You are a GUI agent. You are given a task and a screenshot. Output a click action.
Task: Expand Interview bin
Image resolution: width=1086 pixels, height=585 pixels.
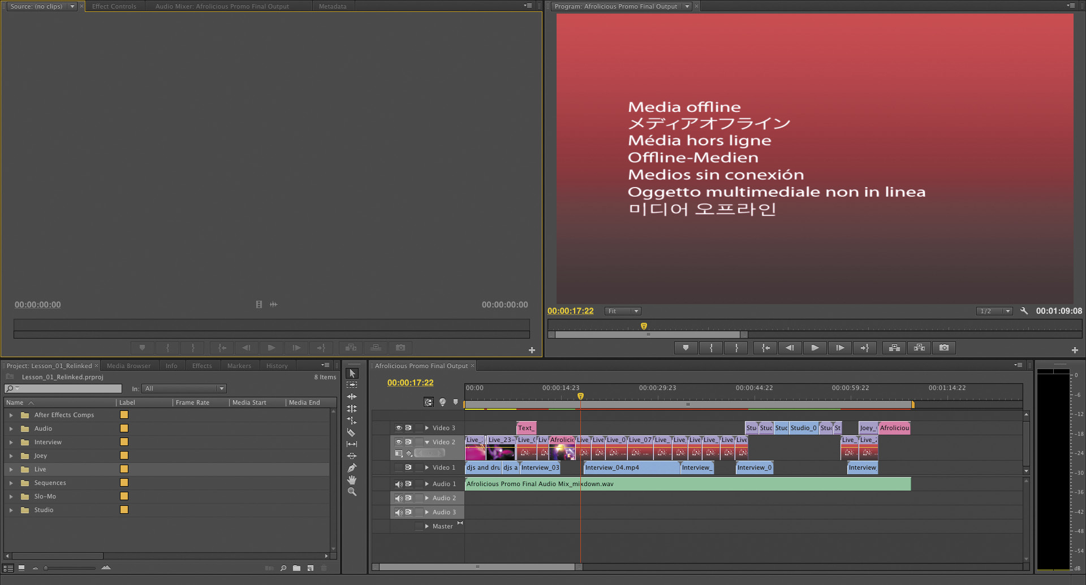(x=11, y=442)
